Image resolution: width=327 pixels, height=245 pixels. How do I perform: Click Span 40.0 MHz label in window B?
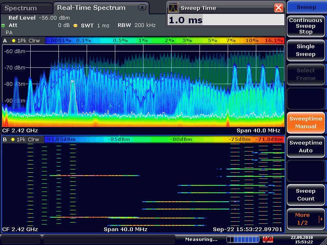tap(125, 229)
